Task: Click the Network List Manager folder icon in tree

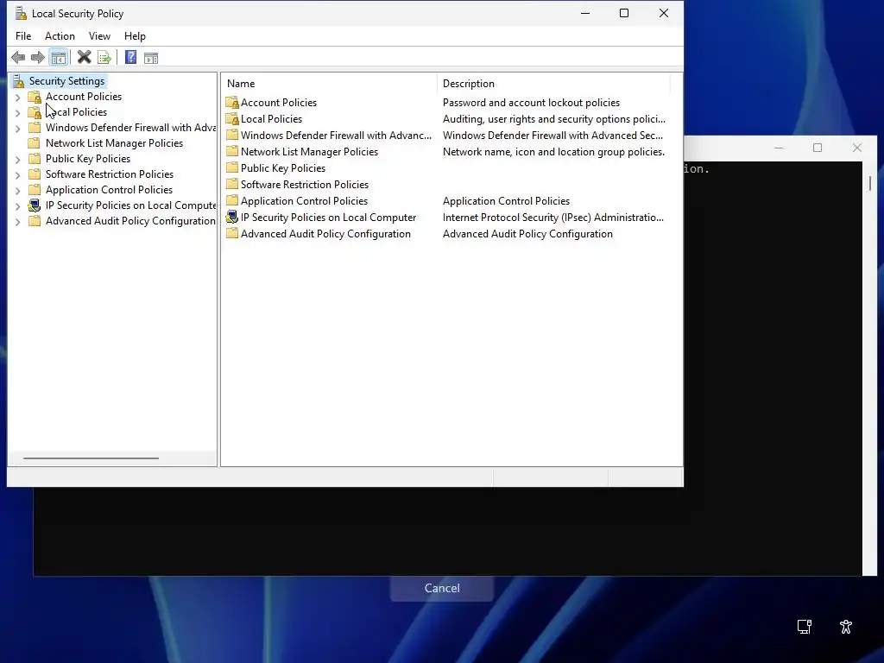Action: coord(35,143)
